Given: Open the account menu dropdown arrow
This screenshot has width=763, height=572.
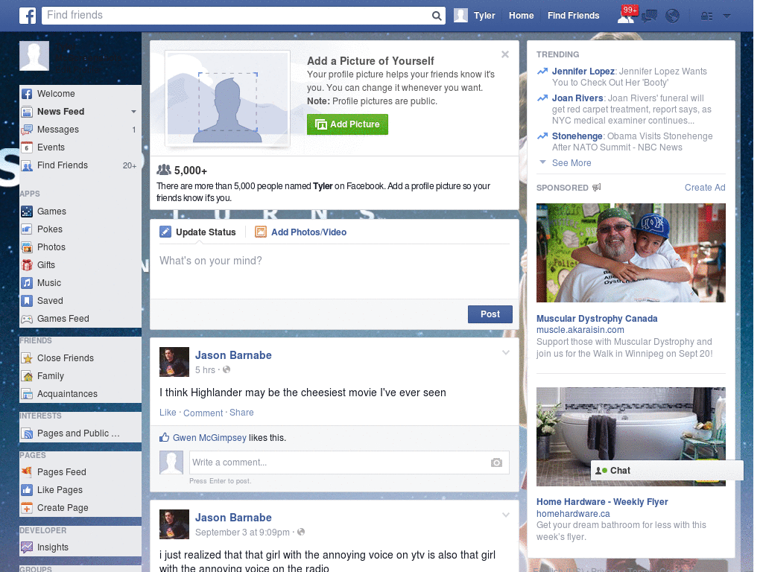Looking at the screenshot, I should pos(727,16).
